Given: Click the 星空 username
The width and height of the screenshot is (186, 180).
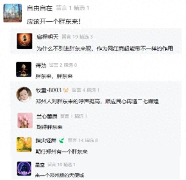Looking at the screenshot, I should coord(40,165).
